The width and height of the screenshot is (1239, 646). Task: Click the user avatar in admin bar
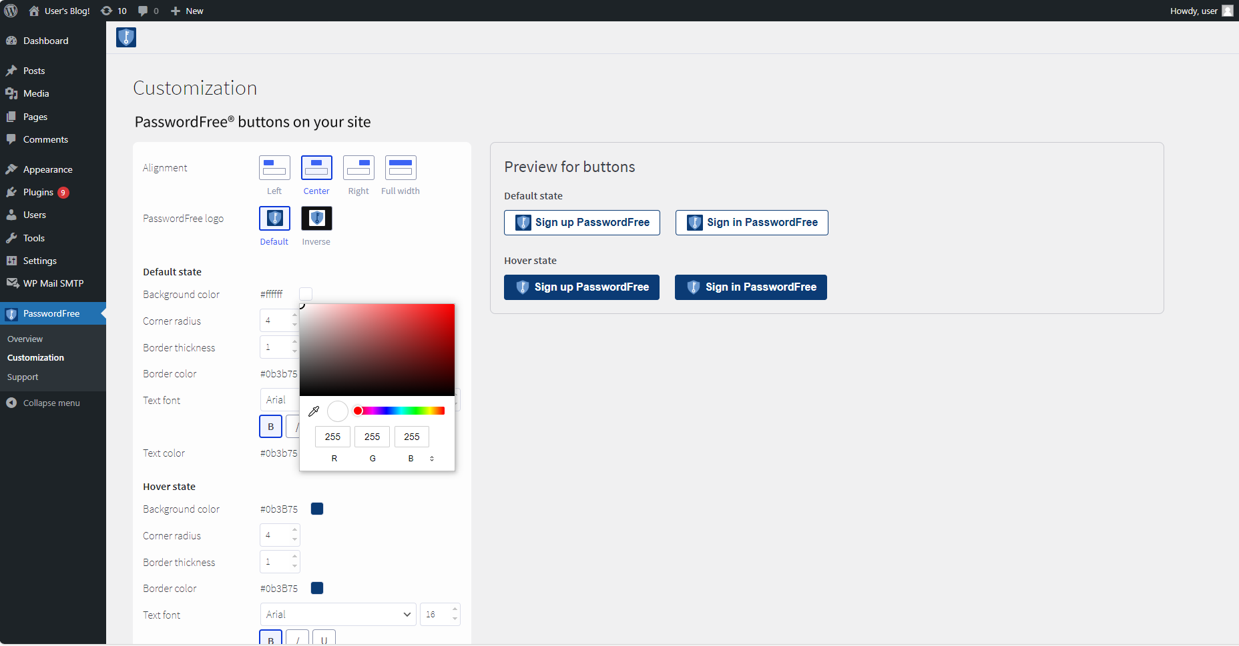(x=1227, y=11)
